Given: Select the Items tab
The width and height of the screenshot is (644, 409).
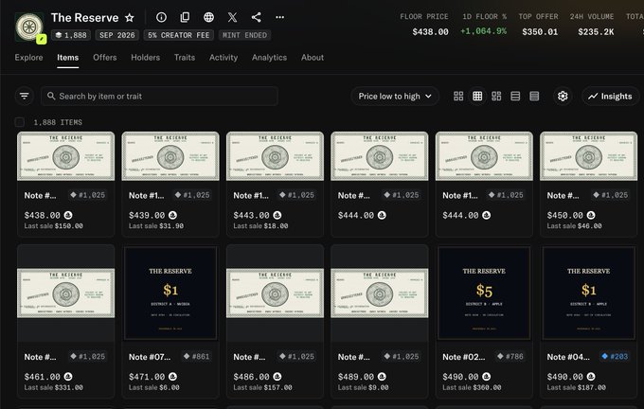Looking at the screenshot, I should point(68,58).
